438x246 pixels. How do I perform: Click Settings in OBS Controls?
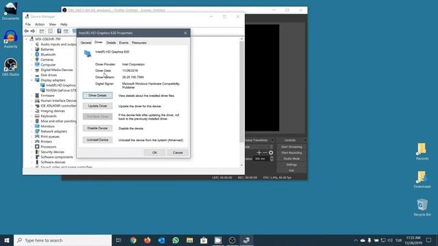coord(292,165)
